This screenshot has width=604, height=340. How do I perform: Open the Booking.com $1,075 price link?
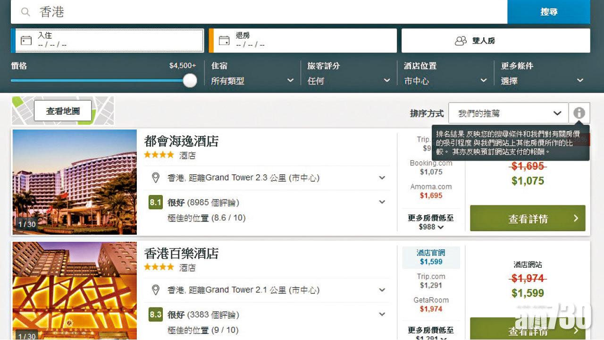431,168
